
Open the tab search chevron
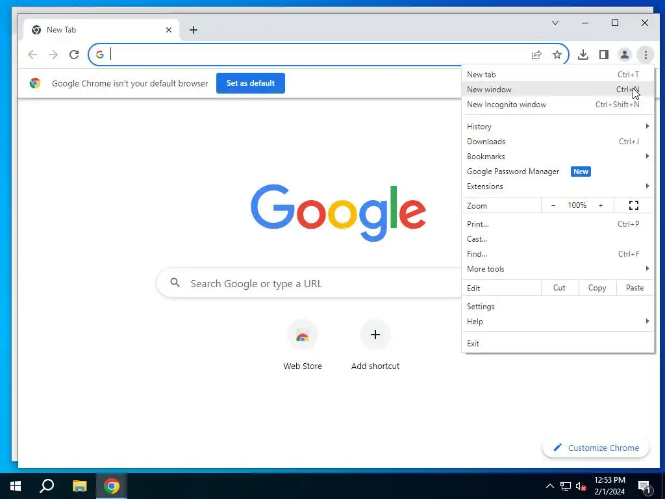tap(555, 23)
